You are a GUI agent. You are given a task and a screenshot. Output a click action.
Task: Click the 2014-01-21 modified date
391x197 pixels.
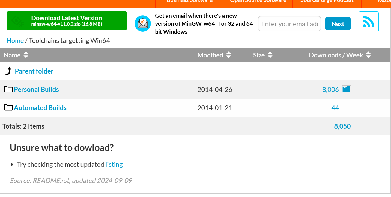tap(215, 108)
